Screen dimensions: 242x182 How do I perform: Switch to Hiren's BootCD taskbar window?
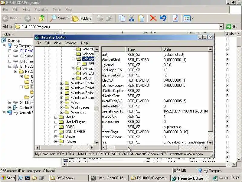point(109,178)
